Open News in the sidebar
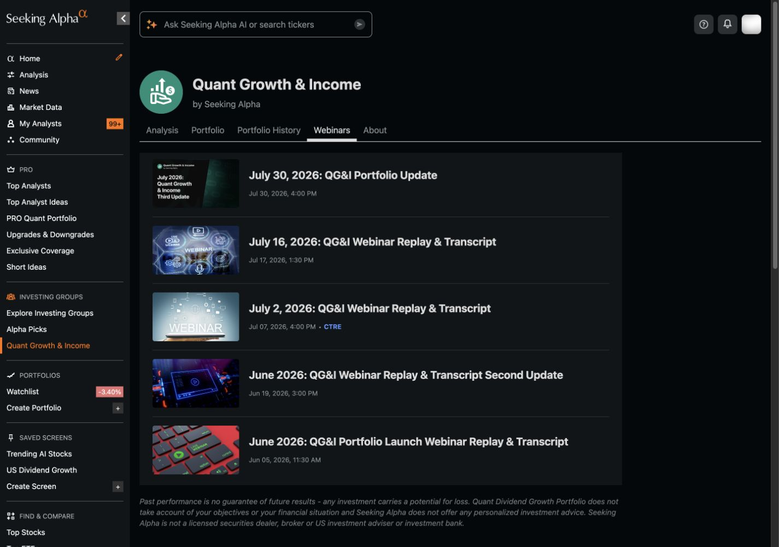The image size is (779, 547). (x=29, y=91)
